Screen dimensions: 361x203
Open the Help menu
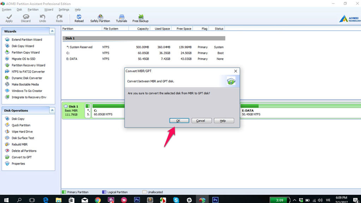(78, 10)
